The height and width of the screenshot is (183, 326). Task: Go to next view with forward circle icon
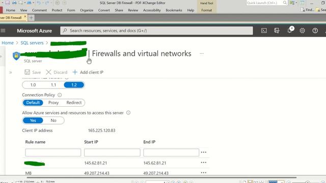[64, 3]
